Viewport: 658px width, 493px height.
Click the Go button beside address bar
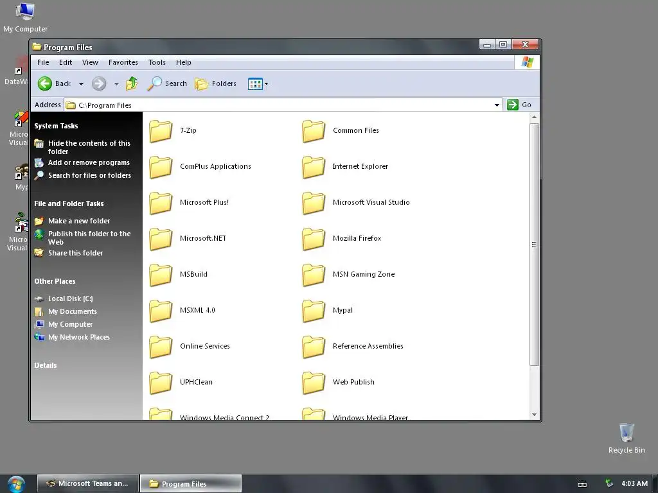click(x=519, y=105)
